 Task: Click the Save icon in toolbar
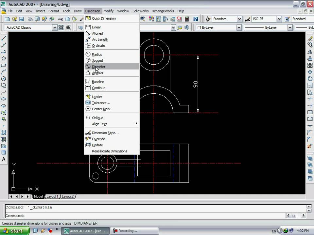[x=22, y=19]
